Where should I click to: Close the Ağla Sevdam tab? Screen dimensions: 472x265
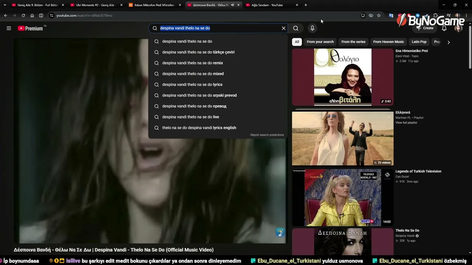tap(297, 5)
